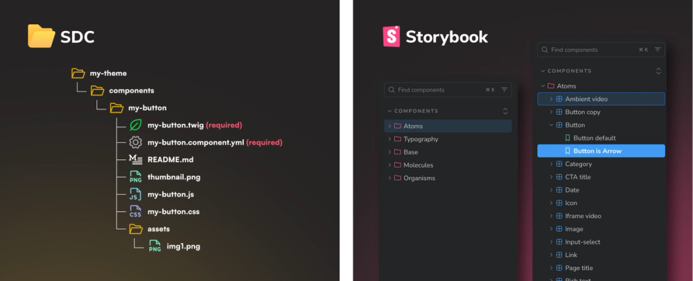This screenshot has width=693, height=281.
Task: Click the thumbnail.png file name
Action: [x=174, y=177]
